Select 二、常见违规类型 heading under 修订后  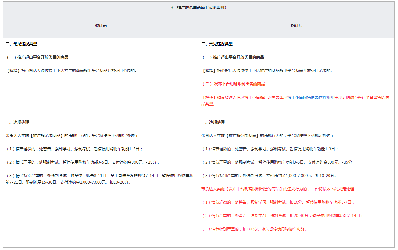coord(217,44)
